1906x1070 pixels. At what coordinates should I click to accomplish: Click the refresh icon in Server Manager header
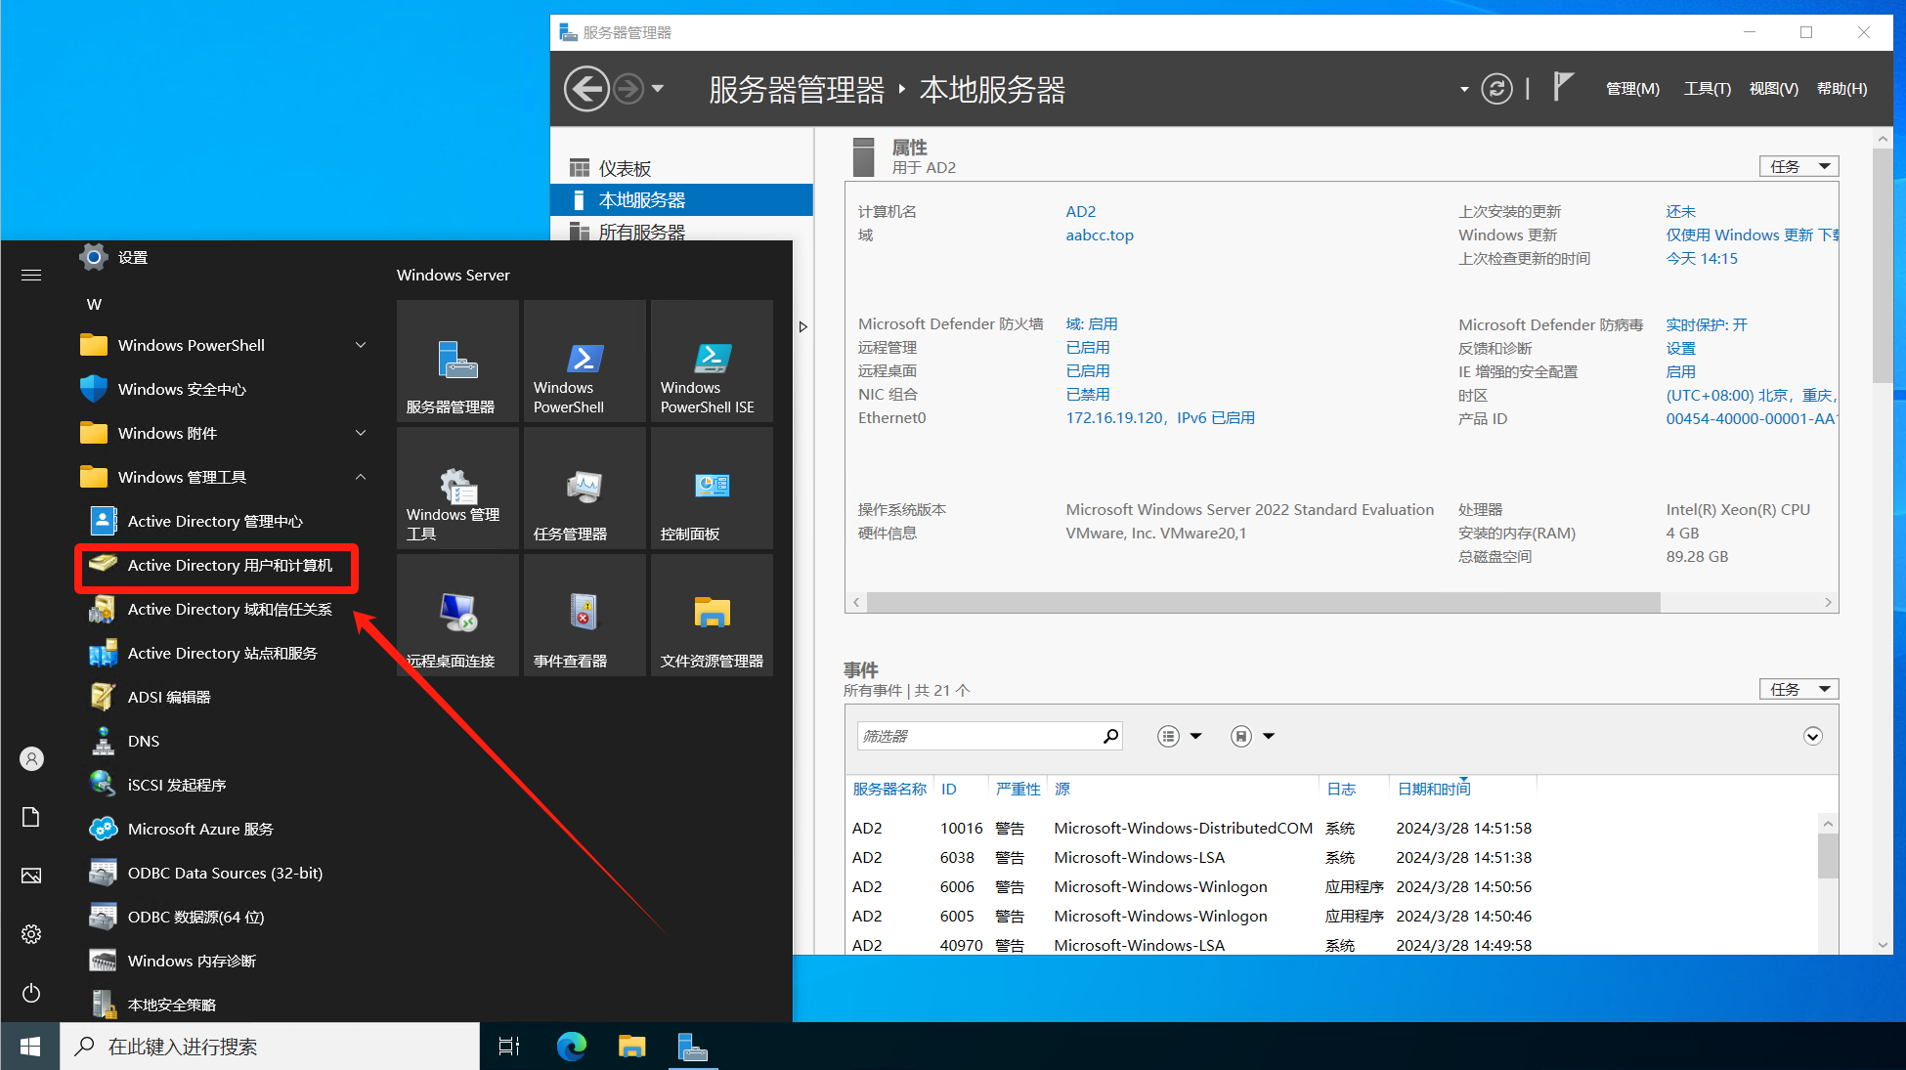pos(1496,89)
